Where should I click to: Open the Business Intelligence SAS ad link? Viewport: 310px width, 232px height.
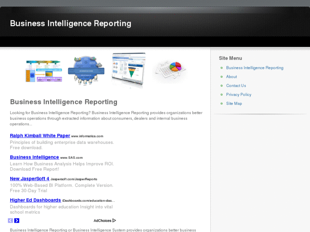pos(35,157)
